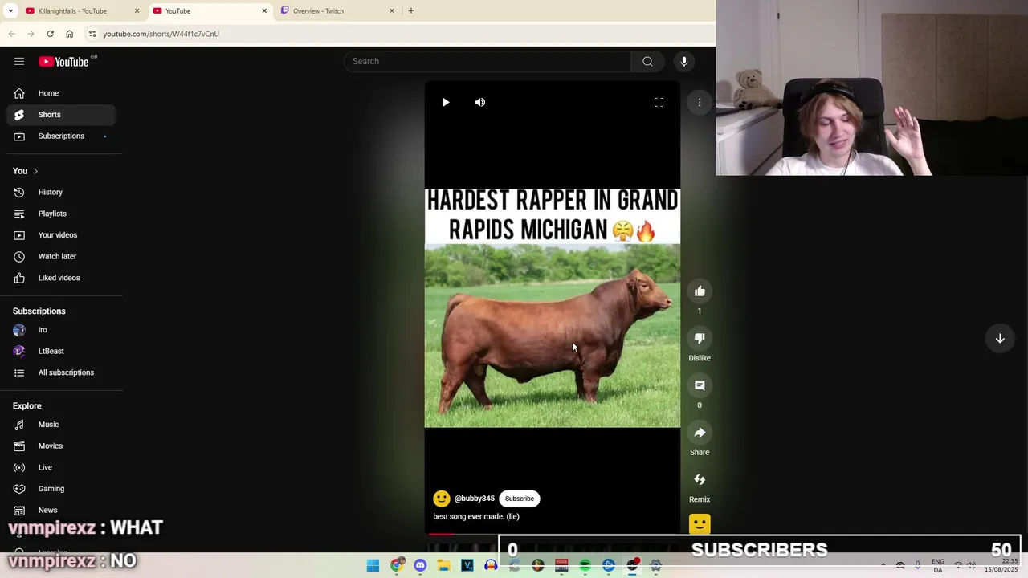Click the YouTube search field
The width and height of the screenshot is (1028, 578).
tap(487, 62)
